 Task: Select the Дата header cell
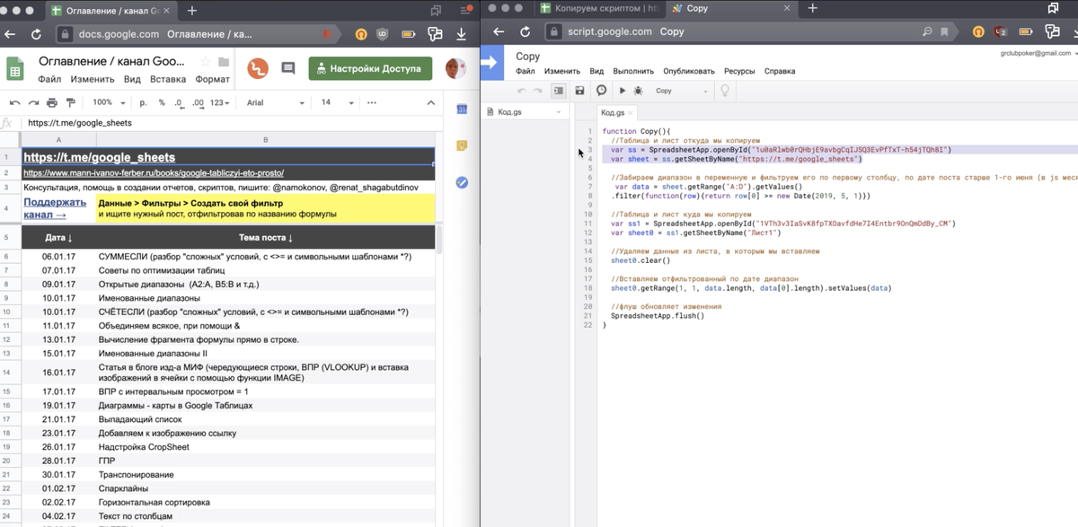57,238
